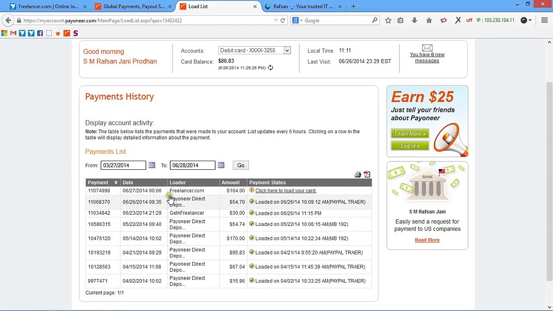Open the purple S bookmark
Screen dimensions: 553x311
(76, 33)
